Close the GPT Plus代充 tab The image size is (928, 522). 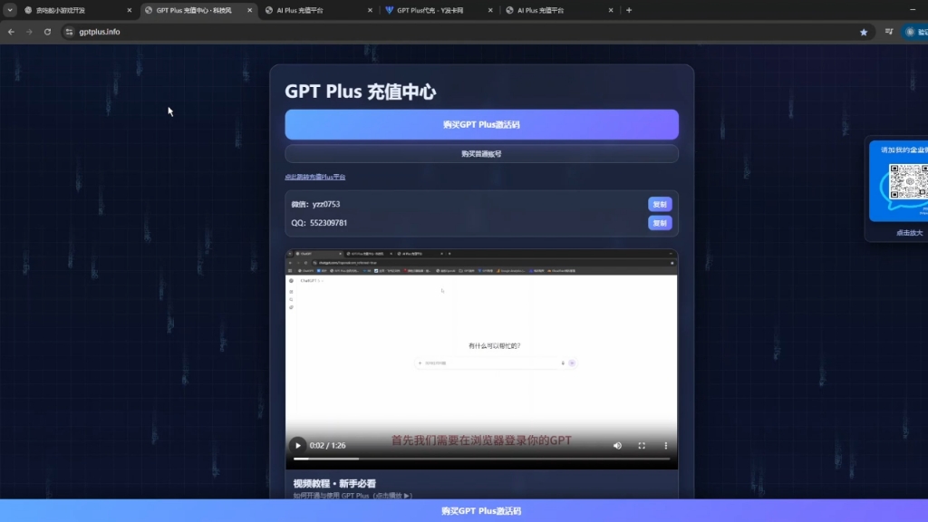[490, 10]
